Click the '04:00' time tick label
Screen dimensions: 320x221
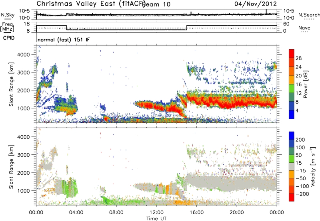pos(76,213)
